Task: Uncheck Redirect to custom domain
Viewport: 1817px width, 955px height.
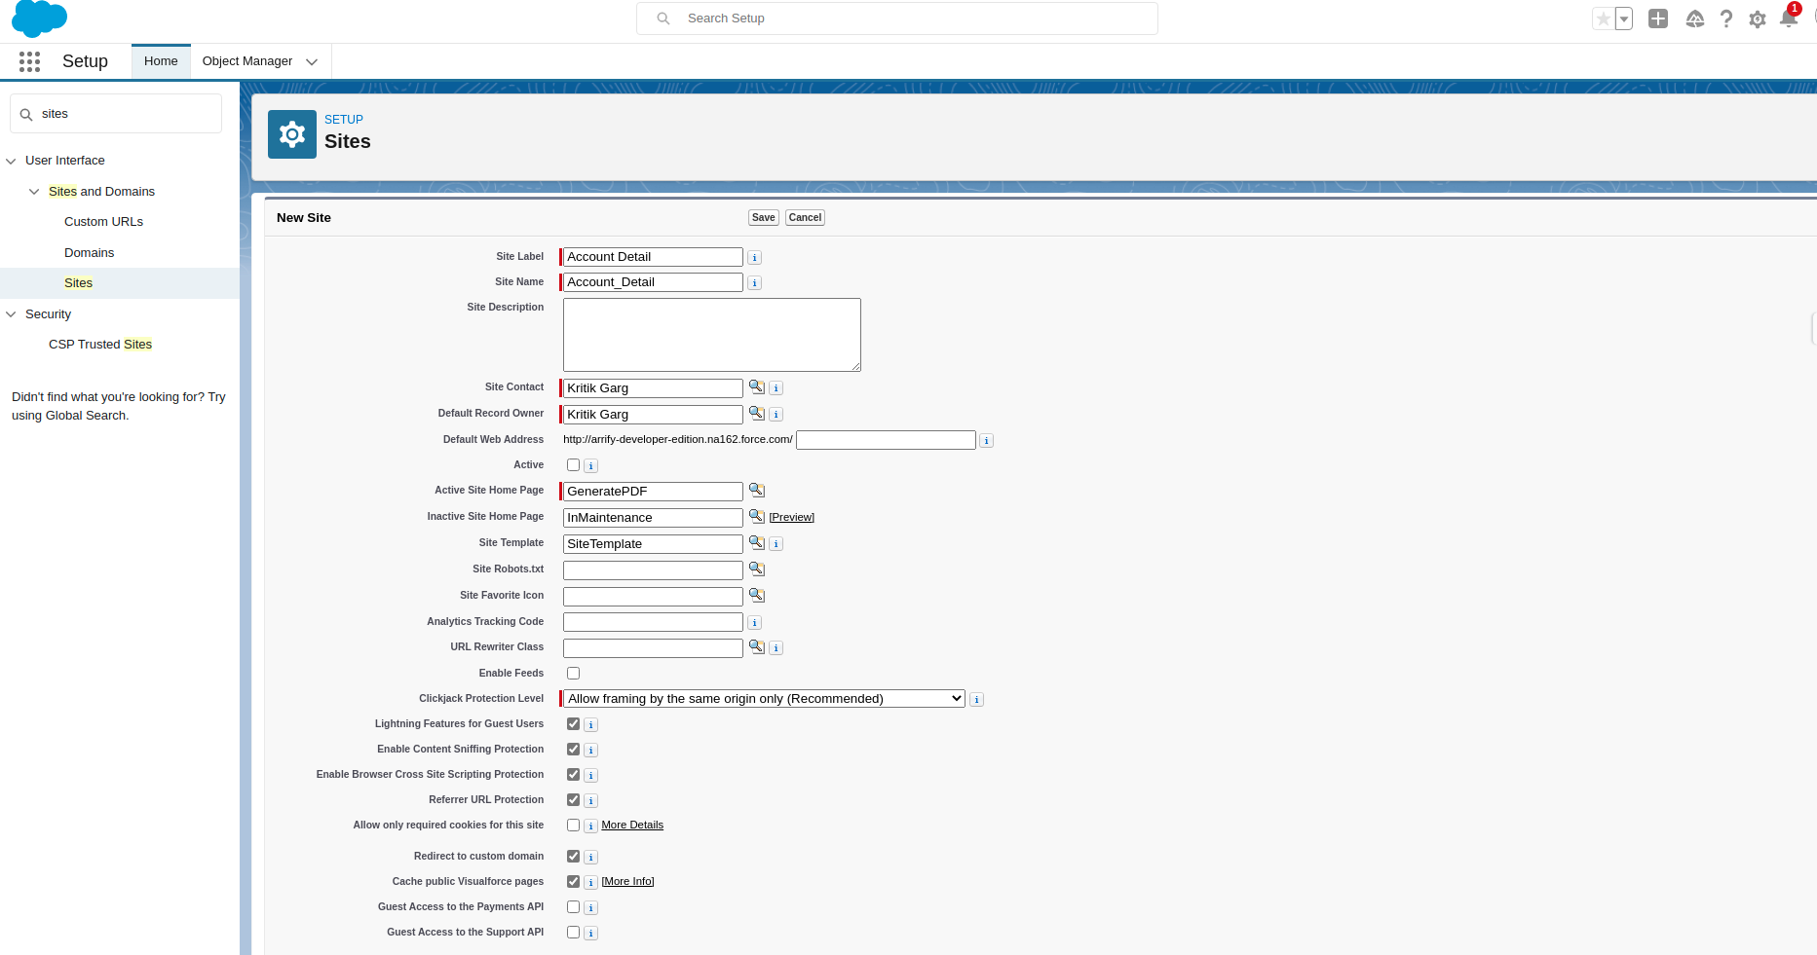Action: (574, 857)
